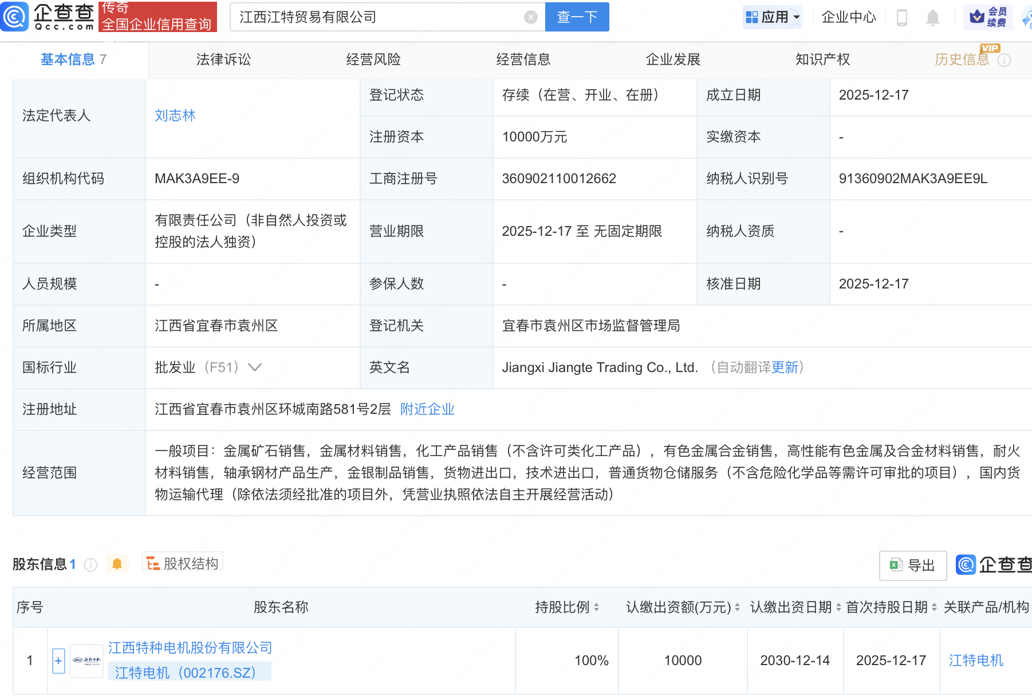Click the subscribe bell beside 股东信息
The image size is (1032, 696).
pos(118,564)
